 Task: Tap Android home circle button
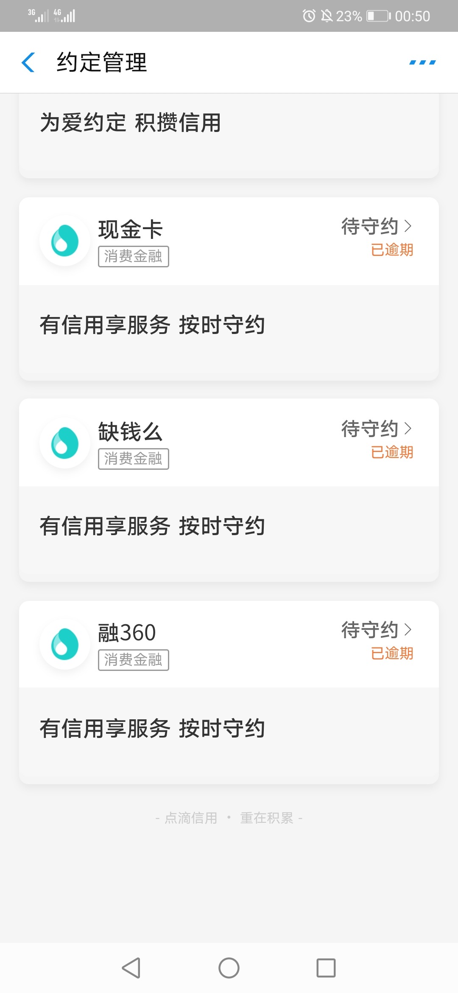click(229, 968)
